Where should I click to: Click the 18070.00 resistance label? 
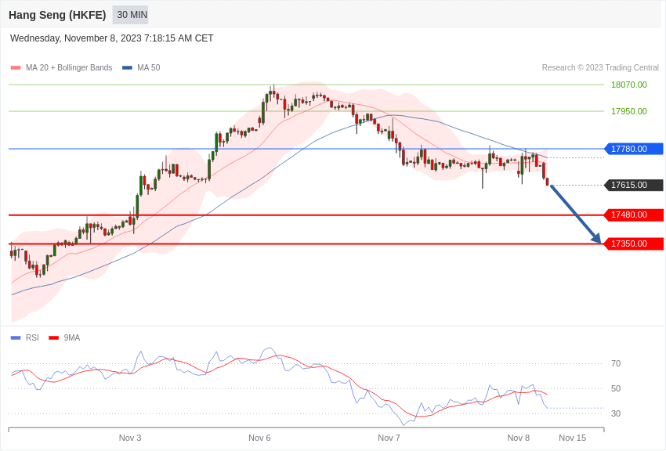tap(628, 85)
